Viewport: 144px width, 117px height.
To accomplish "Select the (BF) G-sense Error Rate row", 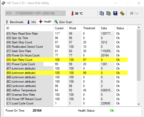I will point(67,95).
